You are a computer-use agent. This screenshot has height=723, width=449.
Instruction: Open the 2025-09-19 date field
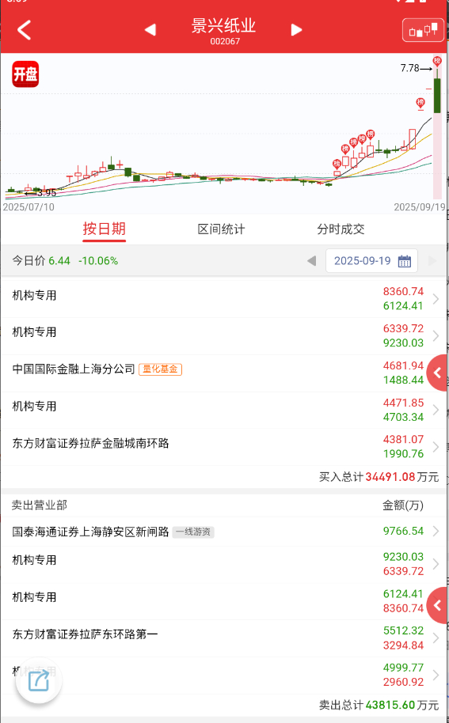[372, 261]
